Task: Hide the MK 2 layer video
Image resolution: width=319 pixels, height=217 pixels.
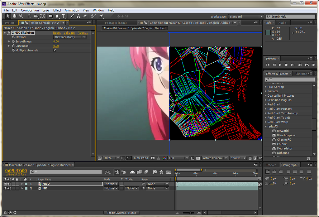Action: [x=5, y=184]
